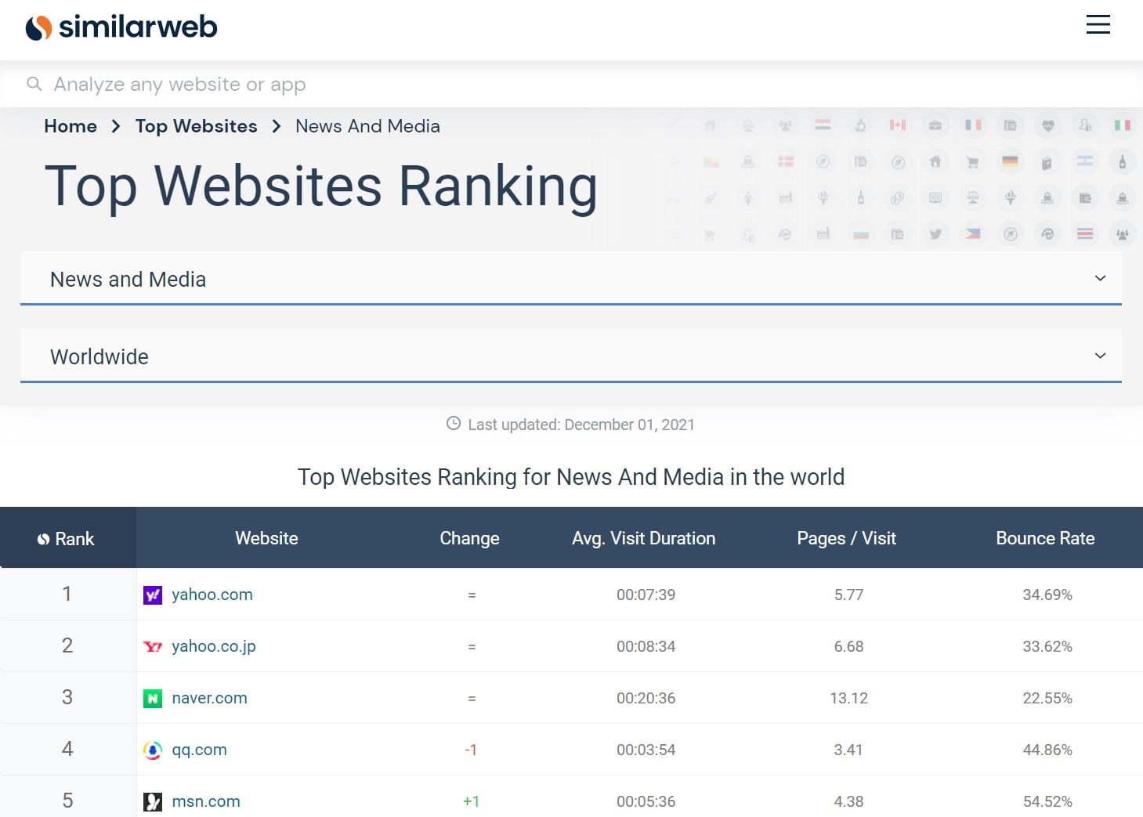Screen dimensions: 1143x817
Task: Click the 44.86% bounce rate value
Action: [x=1047, y=750]
